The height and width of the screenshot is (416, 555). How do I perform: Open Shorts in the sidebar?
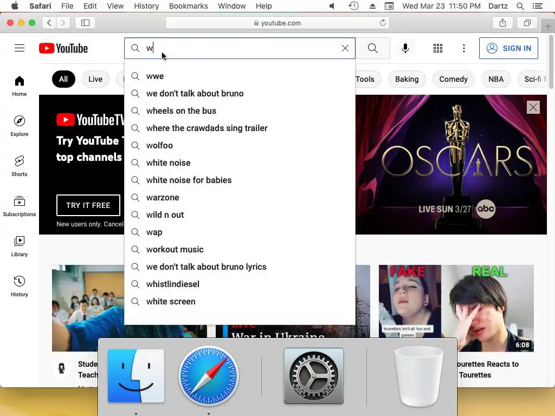click(x=20, y=166)
